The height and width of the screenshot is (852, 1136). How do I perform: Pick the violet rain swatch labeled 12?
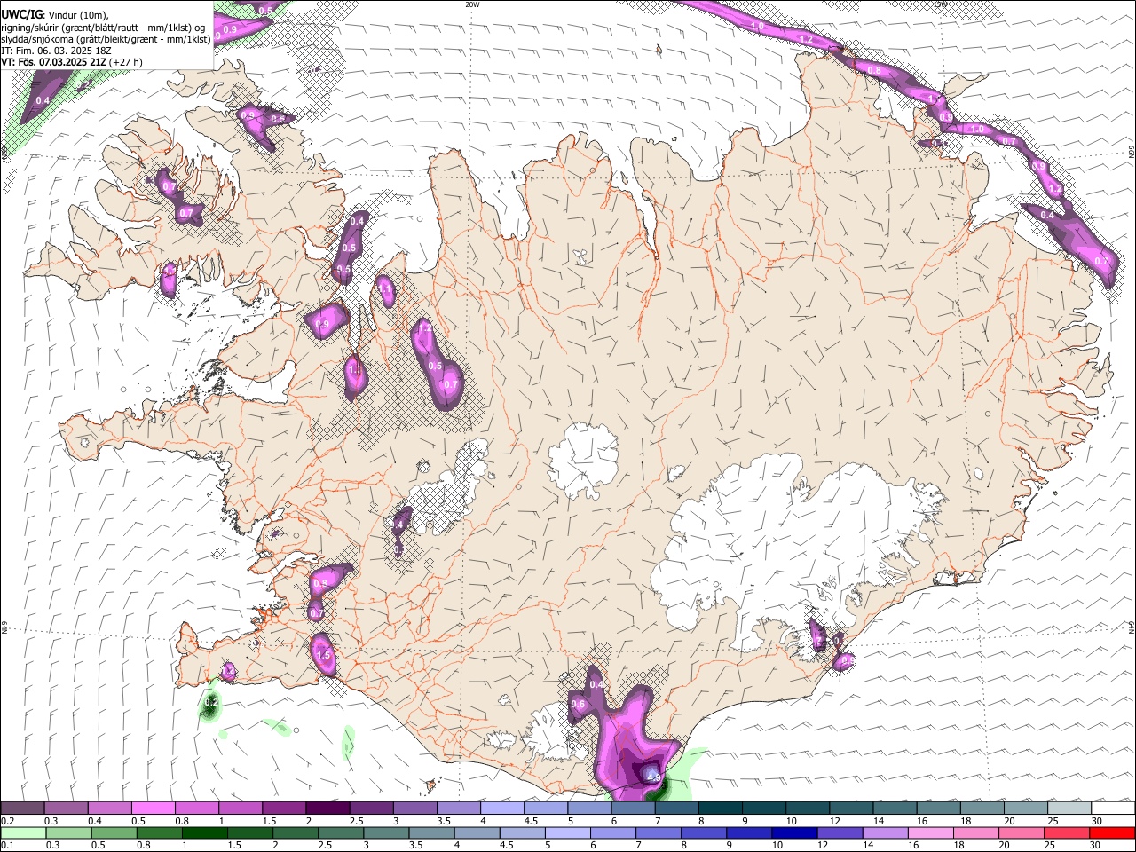click(x=839, y=832)
